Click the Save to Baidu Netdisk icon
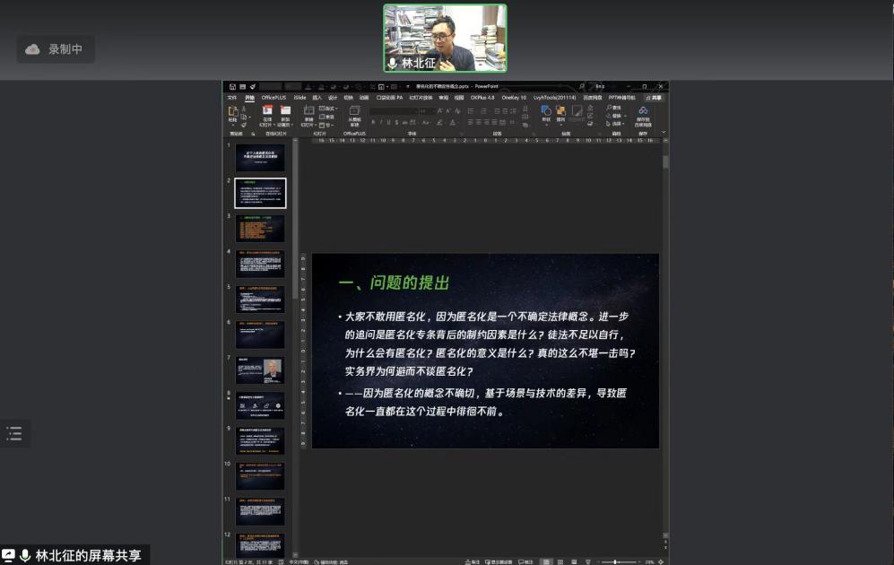The height and width of the screenshot is (565, 894). pos(643,114)
